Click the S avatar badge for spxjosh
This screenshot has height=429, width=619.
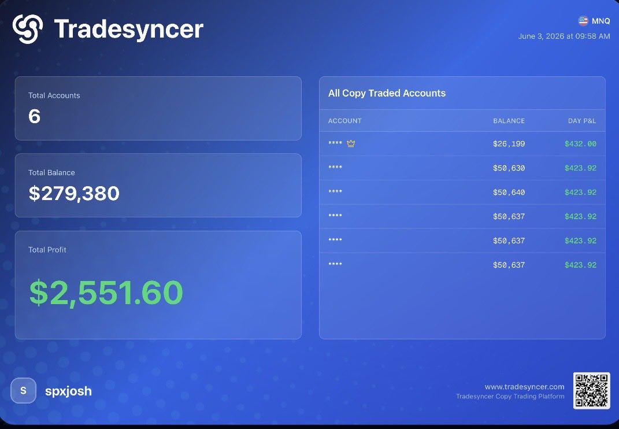click(x=23, y=391)
